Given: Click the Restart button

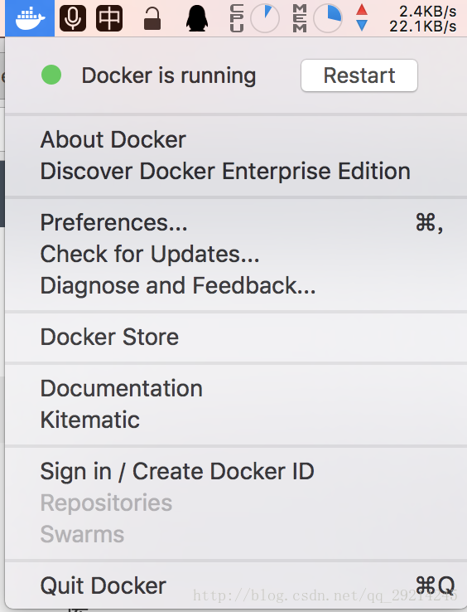Looking at the screenshot, I should click(x=359, y=75).
